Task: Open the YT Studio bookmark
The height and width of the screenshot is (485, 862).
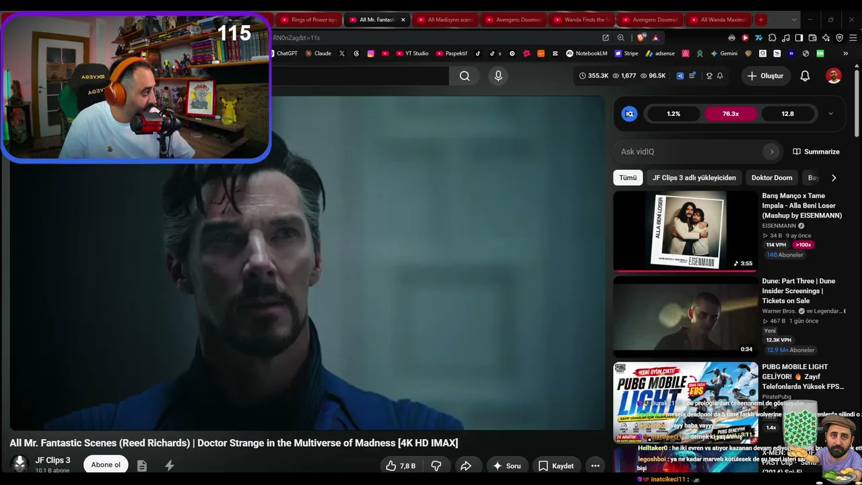Action: 412,53
